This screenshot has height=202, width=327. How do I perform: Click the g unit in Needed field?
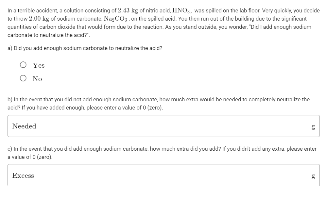[x=313, y=127]
